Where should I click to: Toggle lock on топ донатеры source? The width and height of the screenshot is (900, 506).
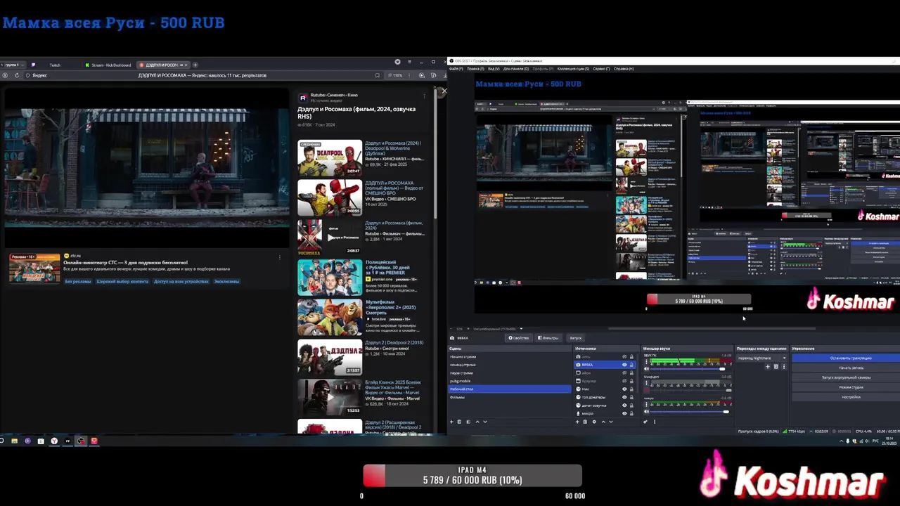point(631,397)
